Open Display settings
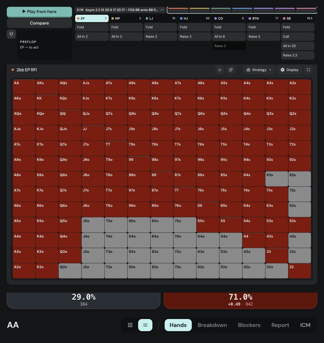Viewport: 324px width, 343px height. pos(289,70)
